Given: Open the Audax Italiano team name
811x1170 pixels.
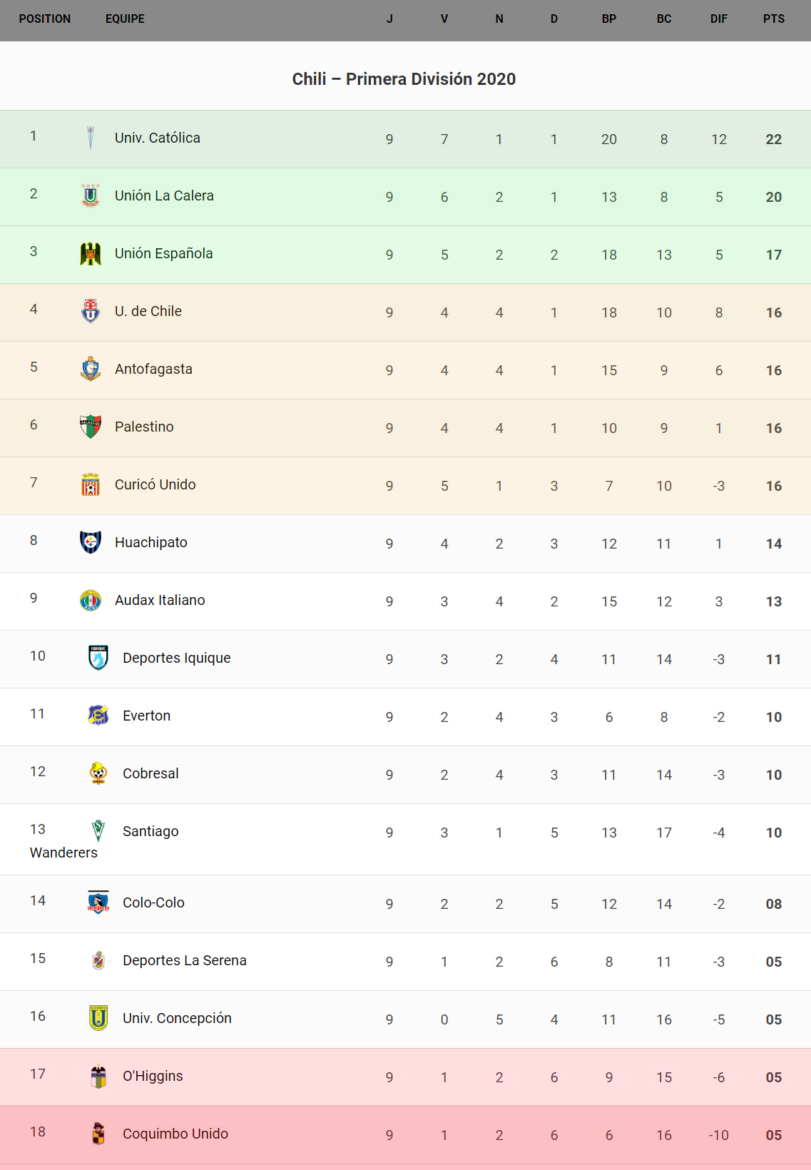Looking at the screenshot, I should pos(160,600).
